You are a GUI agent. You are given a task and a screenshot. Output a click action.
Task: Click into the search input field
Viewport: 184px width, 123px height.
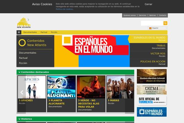coord(152,23)
